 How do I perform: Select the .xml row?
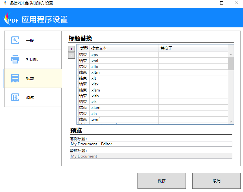pyautogui.click(x=153, y=61)
